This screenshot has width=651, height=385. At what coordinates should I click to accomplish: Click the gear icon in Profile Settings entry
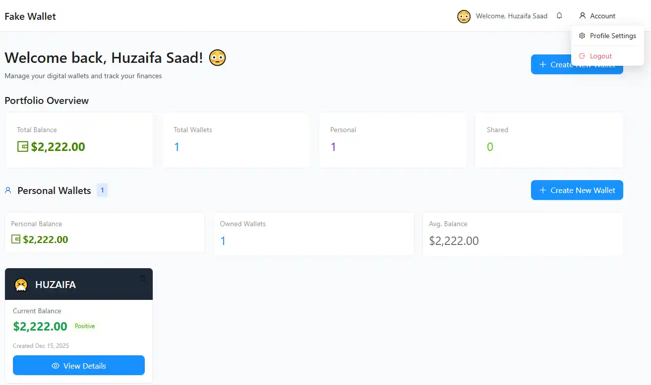tap(582, 36)
